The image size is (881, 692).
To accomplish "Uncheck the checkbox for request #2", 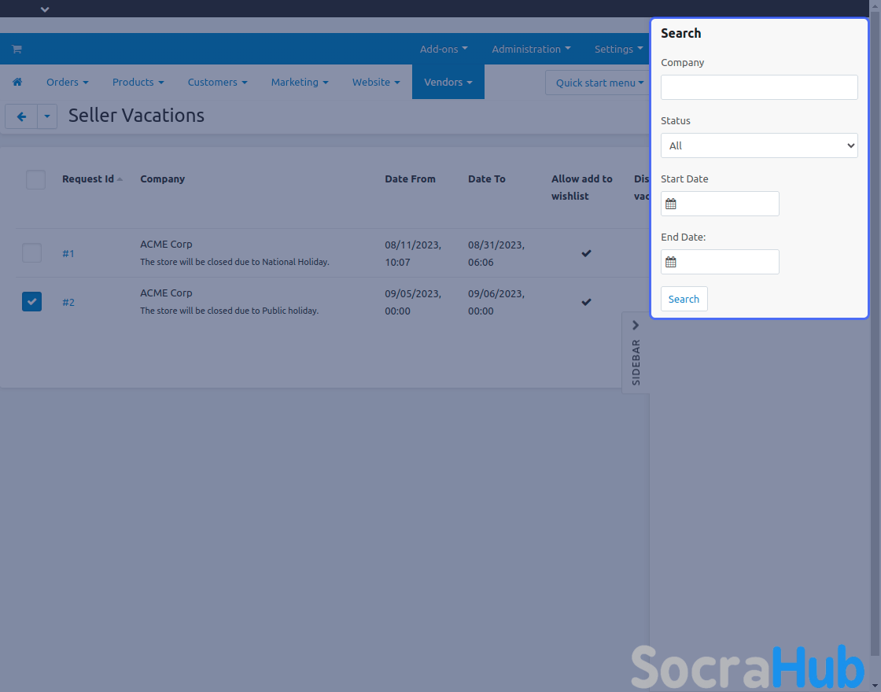I will [31, 302].
